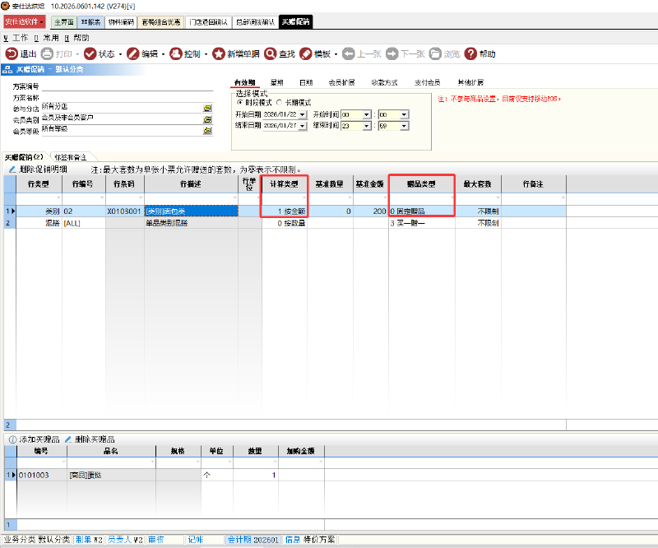Click the app logo in title bar
This screenshot has height=548, width=658.
pos(6,6)
